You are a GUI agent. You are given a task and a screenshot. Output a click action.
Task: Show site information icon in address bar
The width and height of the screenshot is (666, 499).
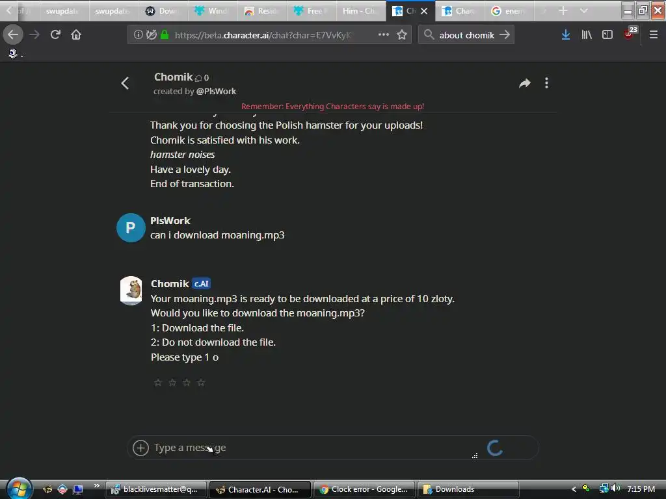tap(138, 35)
